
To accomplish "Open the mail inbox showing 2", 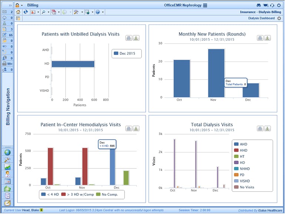I will coord(7,12).
